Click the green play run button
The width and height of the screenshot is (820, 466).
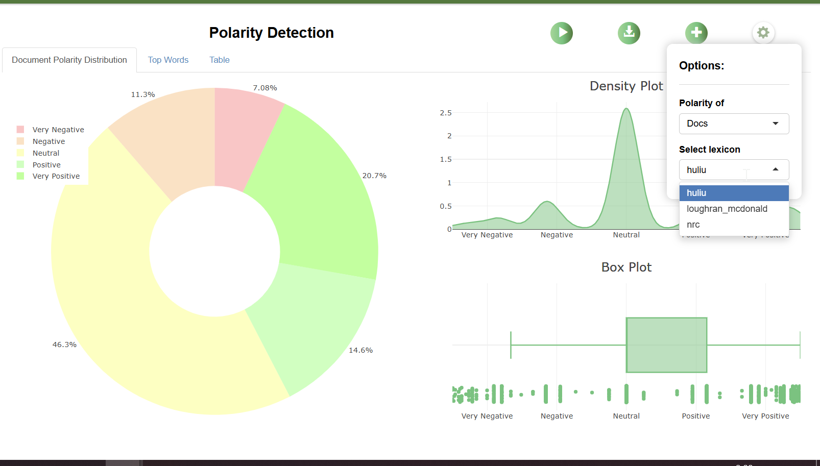pyautogui.click(x=562, y=33)
